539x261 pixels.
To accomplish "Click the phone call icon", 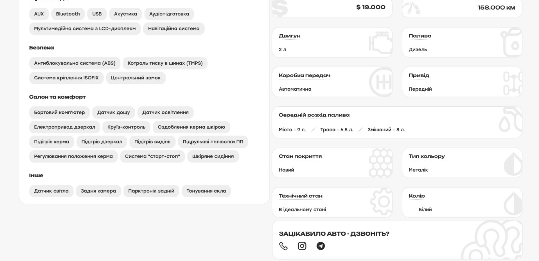I will tap(283, 246).
